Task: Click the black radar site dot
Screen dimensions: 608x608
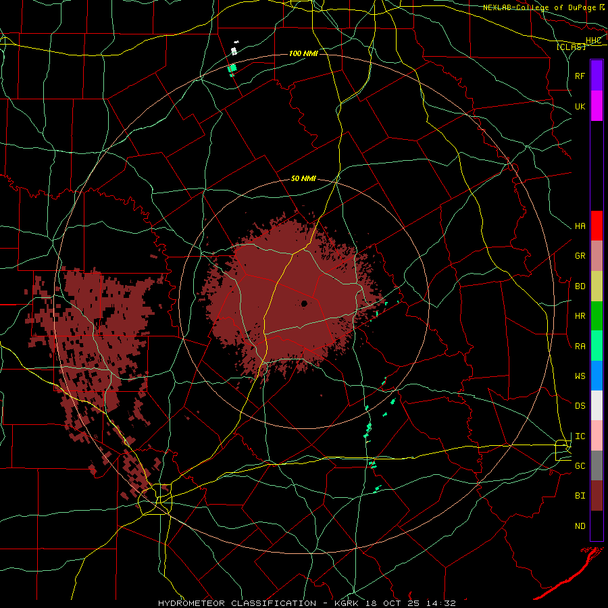Action: pos(305,303)
